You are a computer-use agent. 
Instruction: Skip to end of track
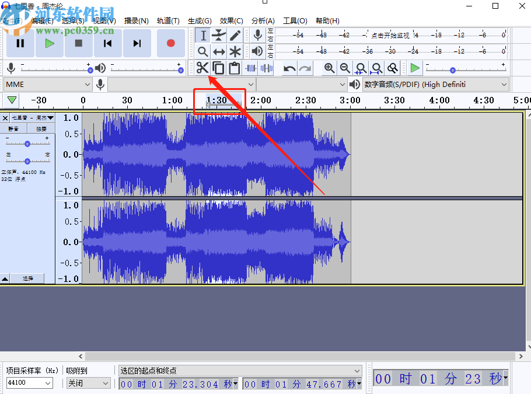tap(137, 43)
